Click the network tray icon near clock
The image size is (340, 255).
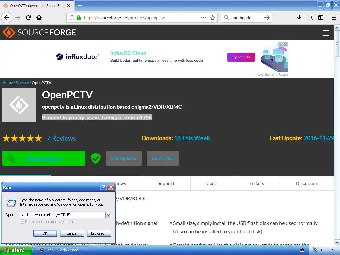(315, 250)
